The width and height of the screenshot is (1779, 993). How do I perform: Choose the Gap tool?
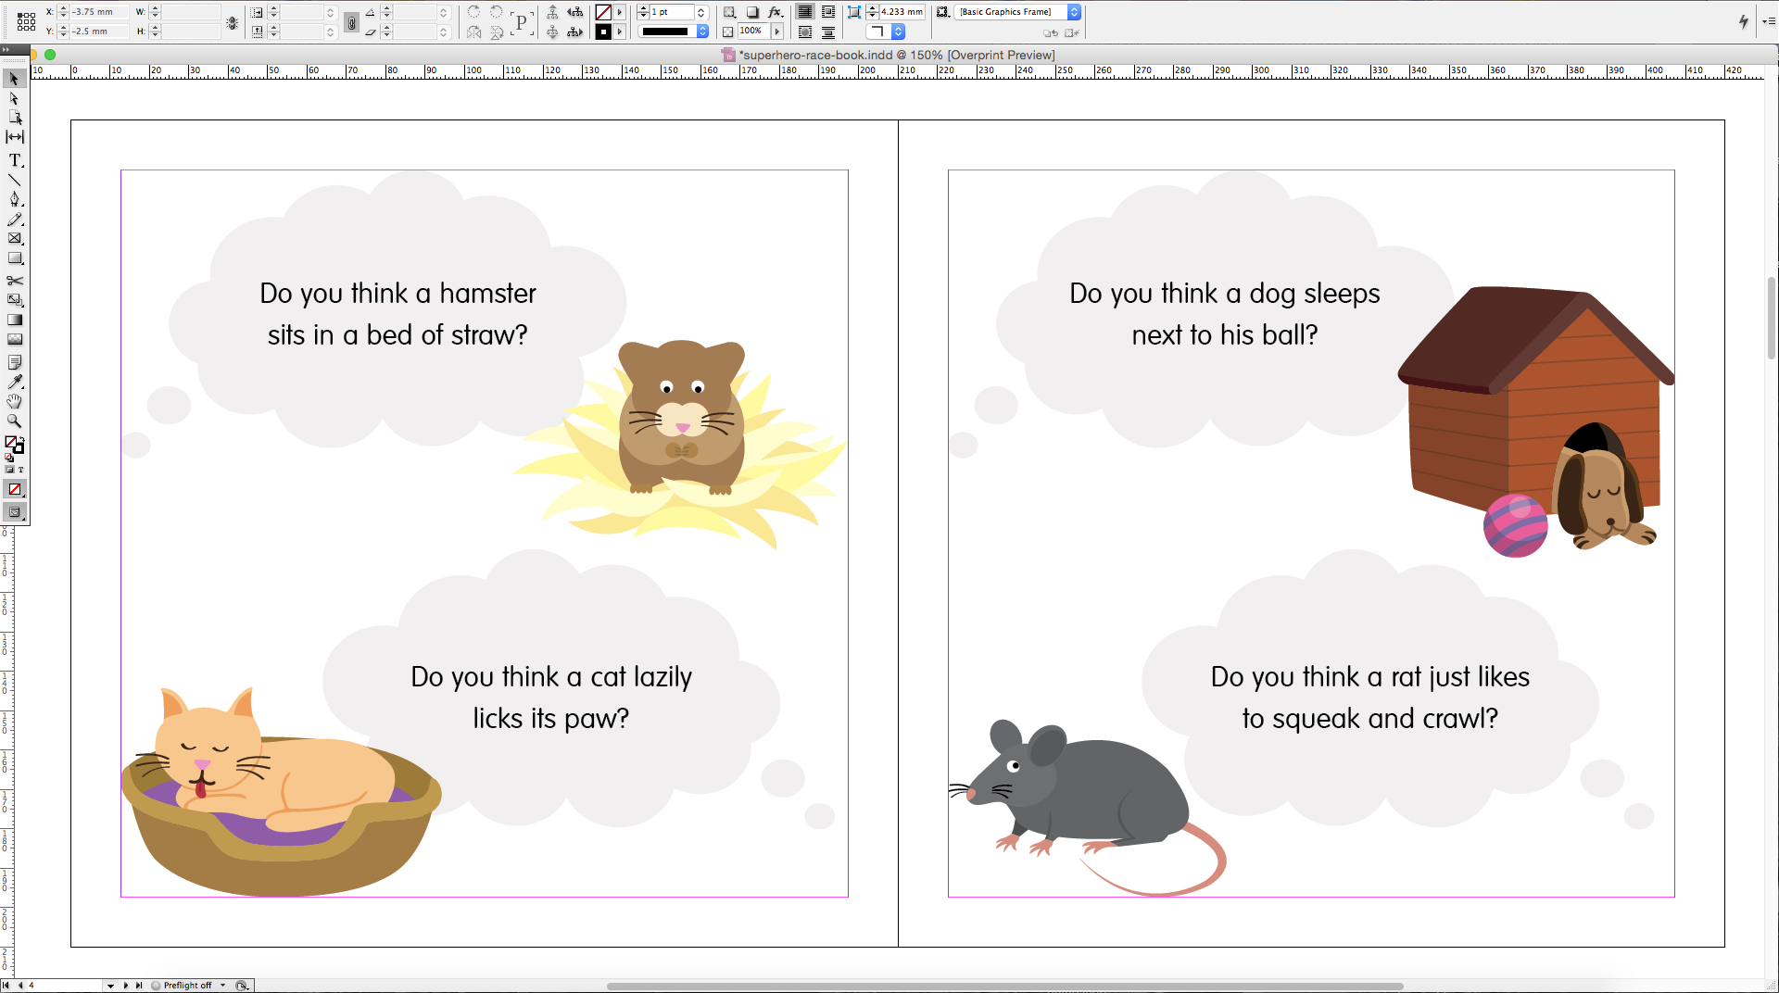[x=15, y=137]
